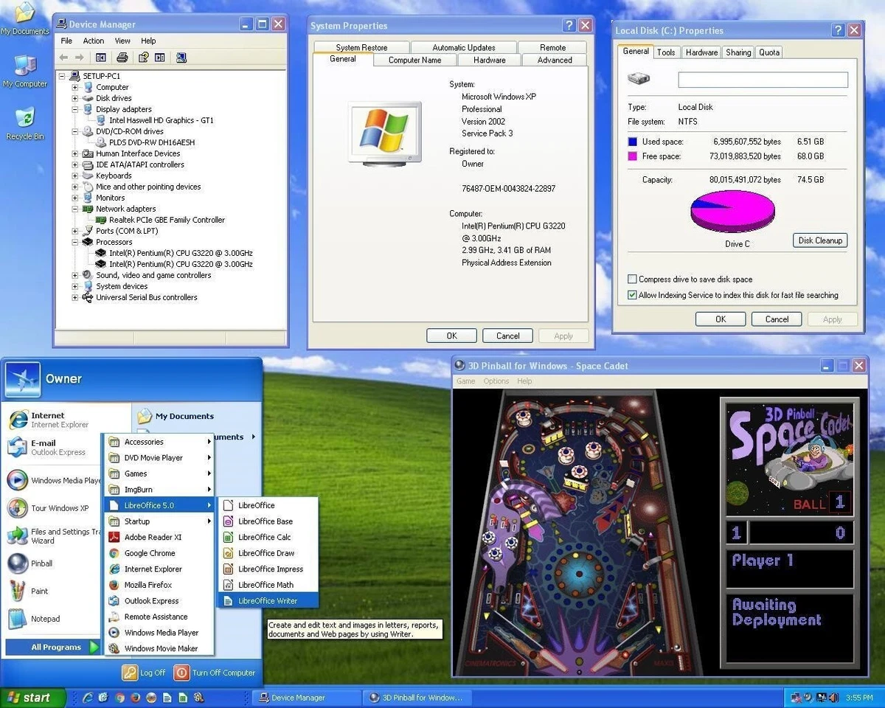Open the Game menu in 3D Pinball
The height and width of the screenshot is (708, 885).
tap(465, 381)
